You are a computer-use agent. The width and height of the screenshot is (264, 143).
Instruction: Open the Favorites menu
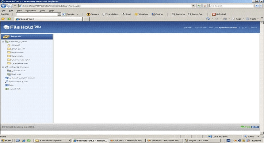pos(30,11)
